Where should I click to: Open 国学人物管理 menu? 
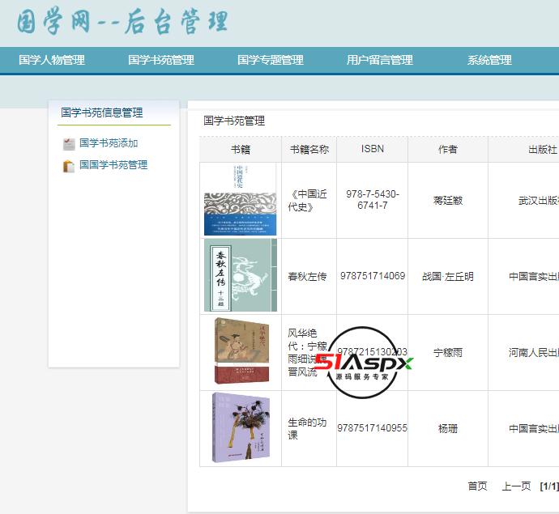pos(52,60)
